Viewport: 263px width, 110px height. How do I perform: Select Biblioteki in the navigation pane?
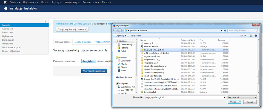(122, 57)
